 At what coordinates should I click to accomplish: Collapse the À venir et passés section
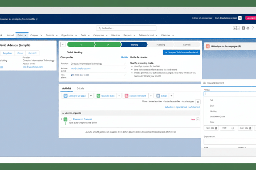pyautogui.click(x=63, y=113)
